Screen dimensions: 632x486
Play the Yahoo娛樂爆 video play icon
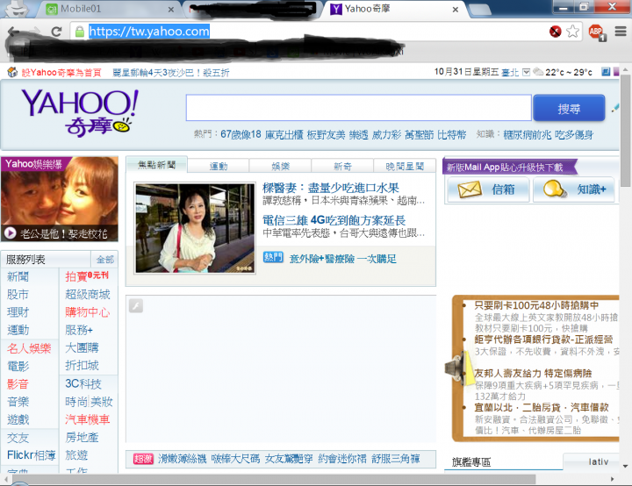pos(10,233)
